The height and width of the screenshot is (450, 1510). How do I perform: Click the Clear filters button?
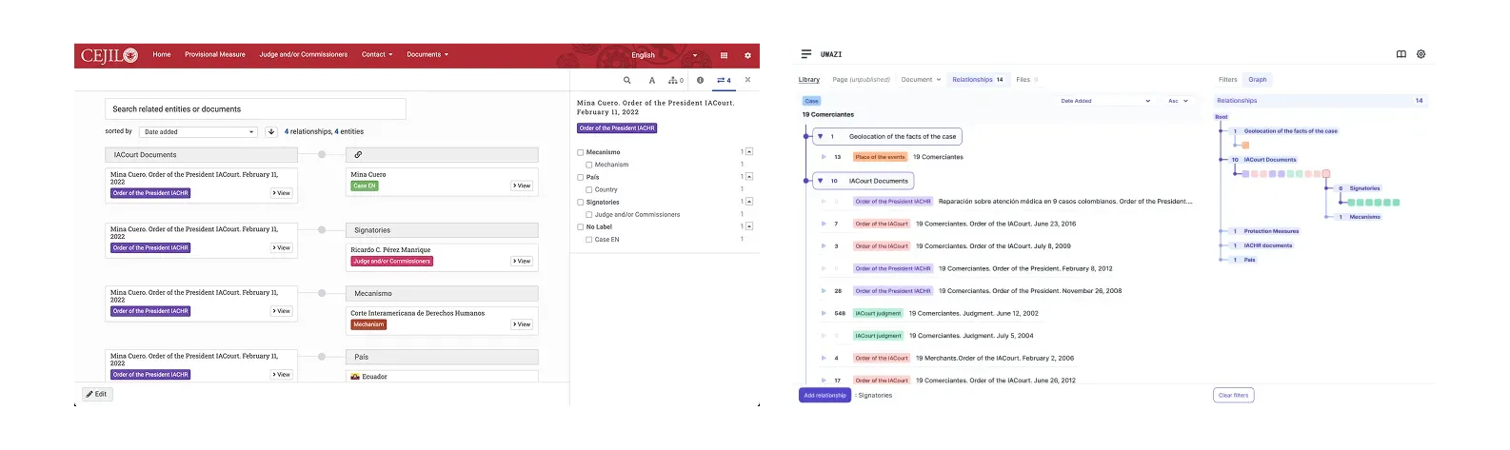pos(1233,395)
